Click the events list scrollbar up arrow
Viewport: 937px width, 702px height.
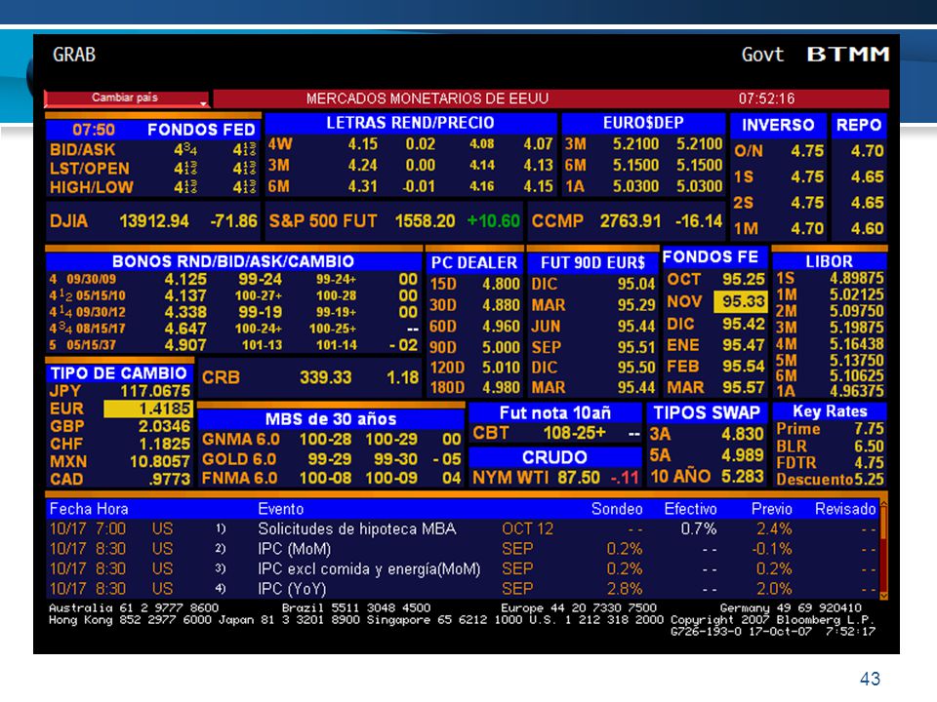[x=884, y=505]
